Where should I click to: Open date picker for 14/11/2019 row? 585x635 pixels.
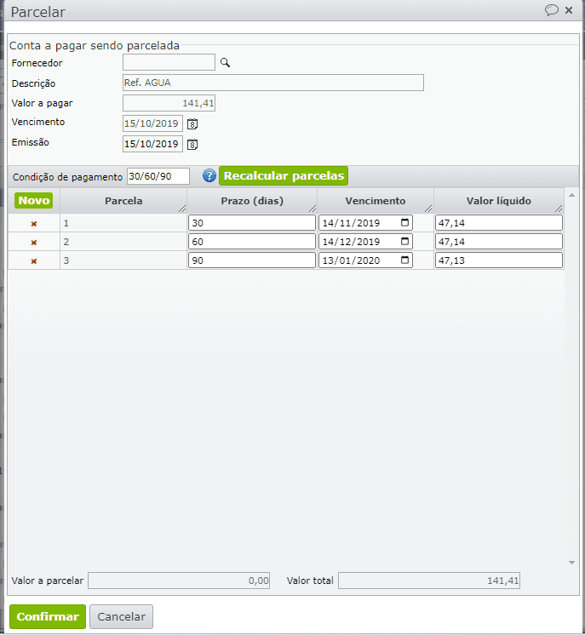coord(404,222)
